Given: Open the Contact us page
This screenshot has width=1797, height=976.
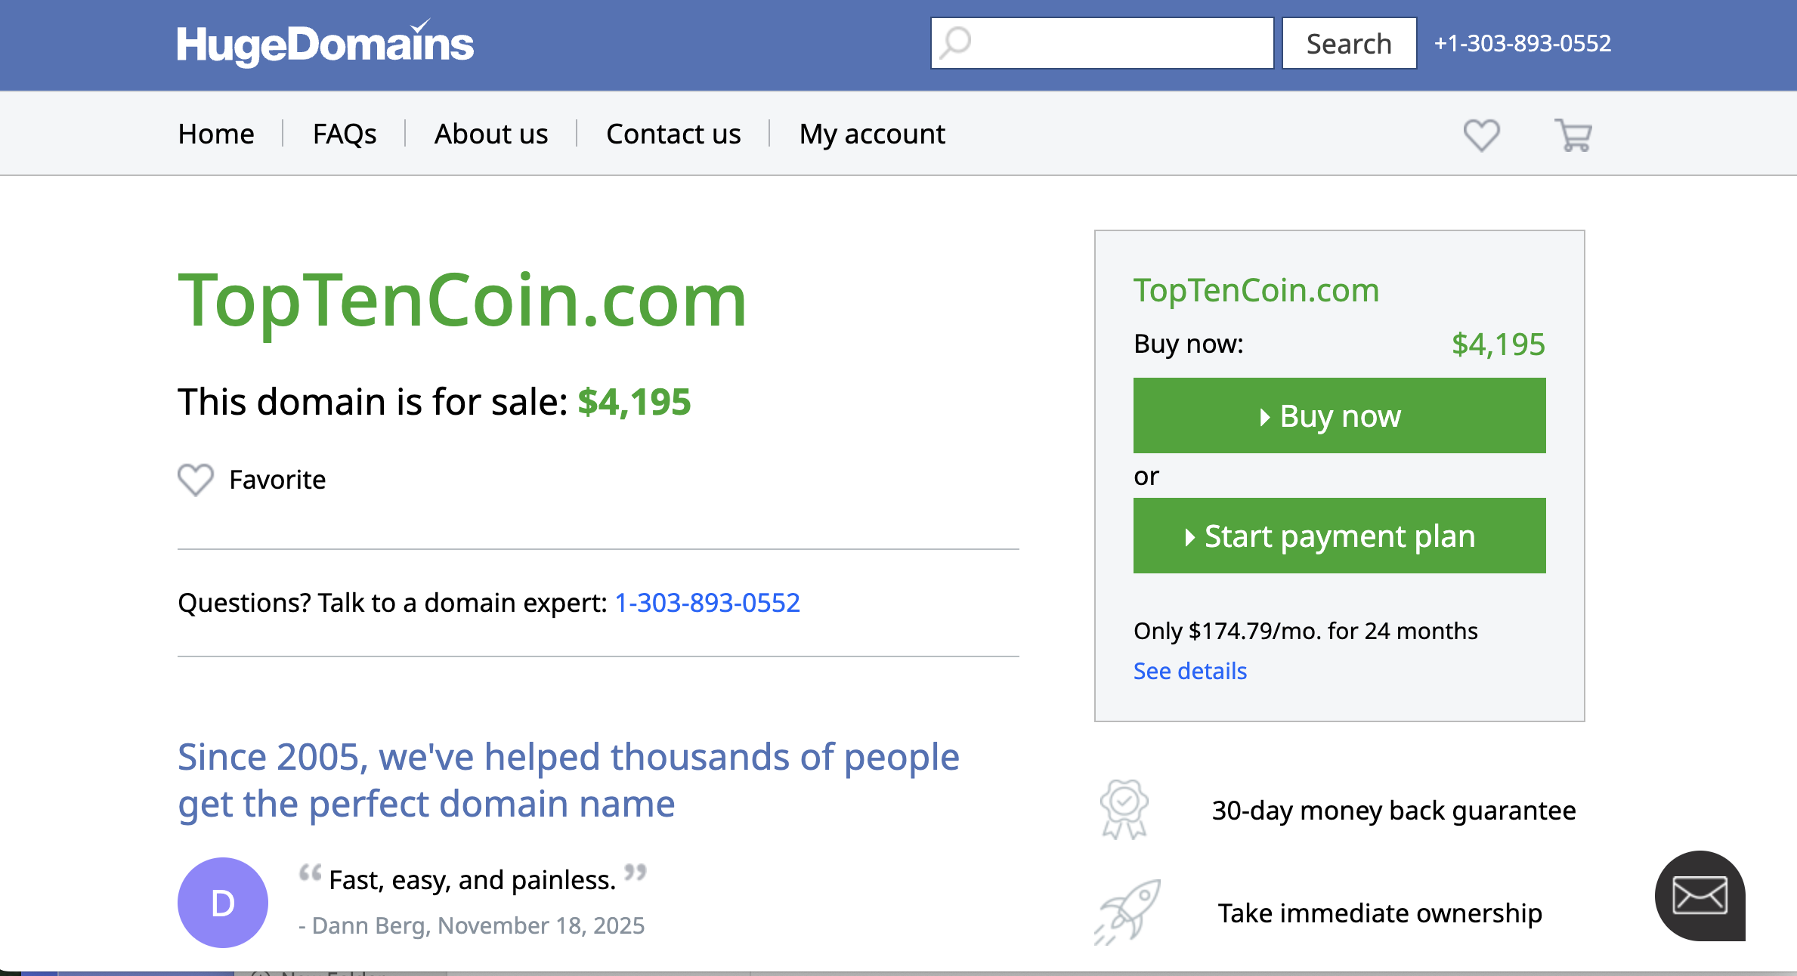Looking at the screenshot, I should [673, 134].
